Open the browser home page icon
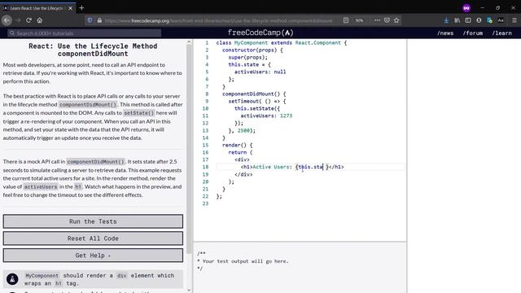Screen dimensions: 521x293 tap(40, 20)
